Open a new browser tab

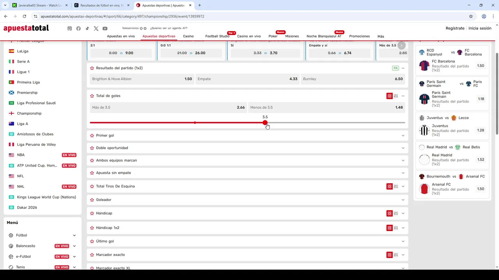click(200, 5)
